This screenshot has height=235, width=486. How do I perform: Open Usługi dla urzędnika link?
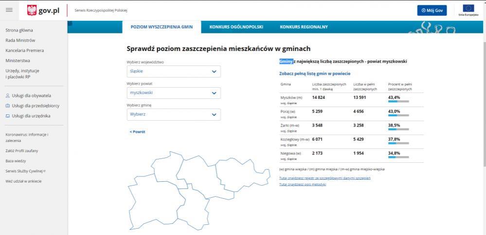click(x=31, y=116)
